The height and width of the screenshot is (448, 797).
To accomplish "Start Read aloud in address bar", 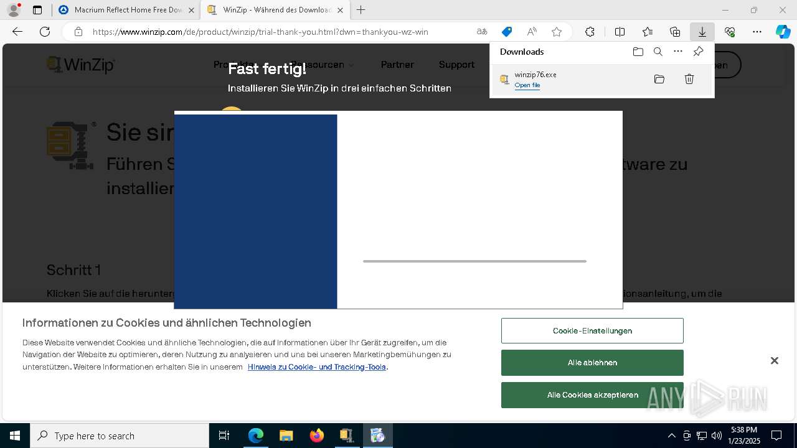I will coord(532,32).
